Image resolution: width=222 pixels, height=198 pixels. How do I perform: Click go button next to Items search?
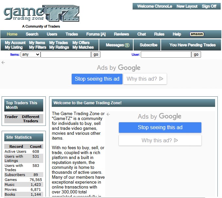click(96, 54)
